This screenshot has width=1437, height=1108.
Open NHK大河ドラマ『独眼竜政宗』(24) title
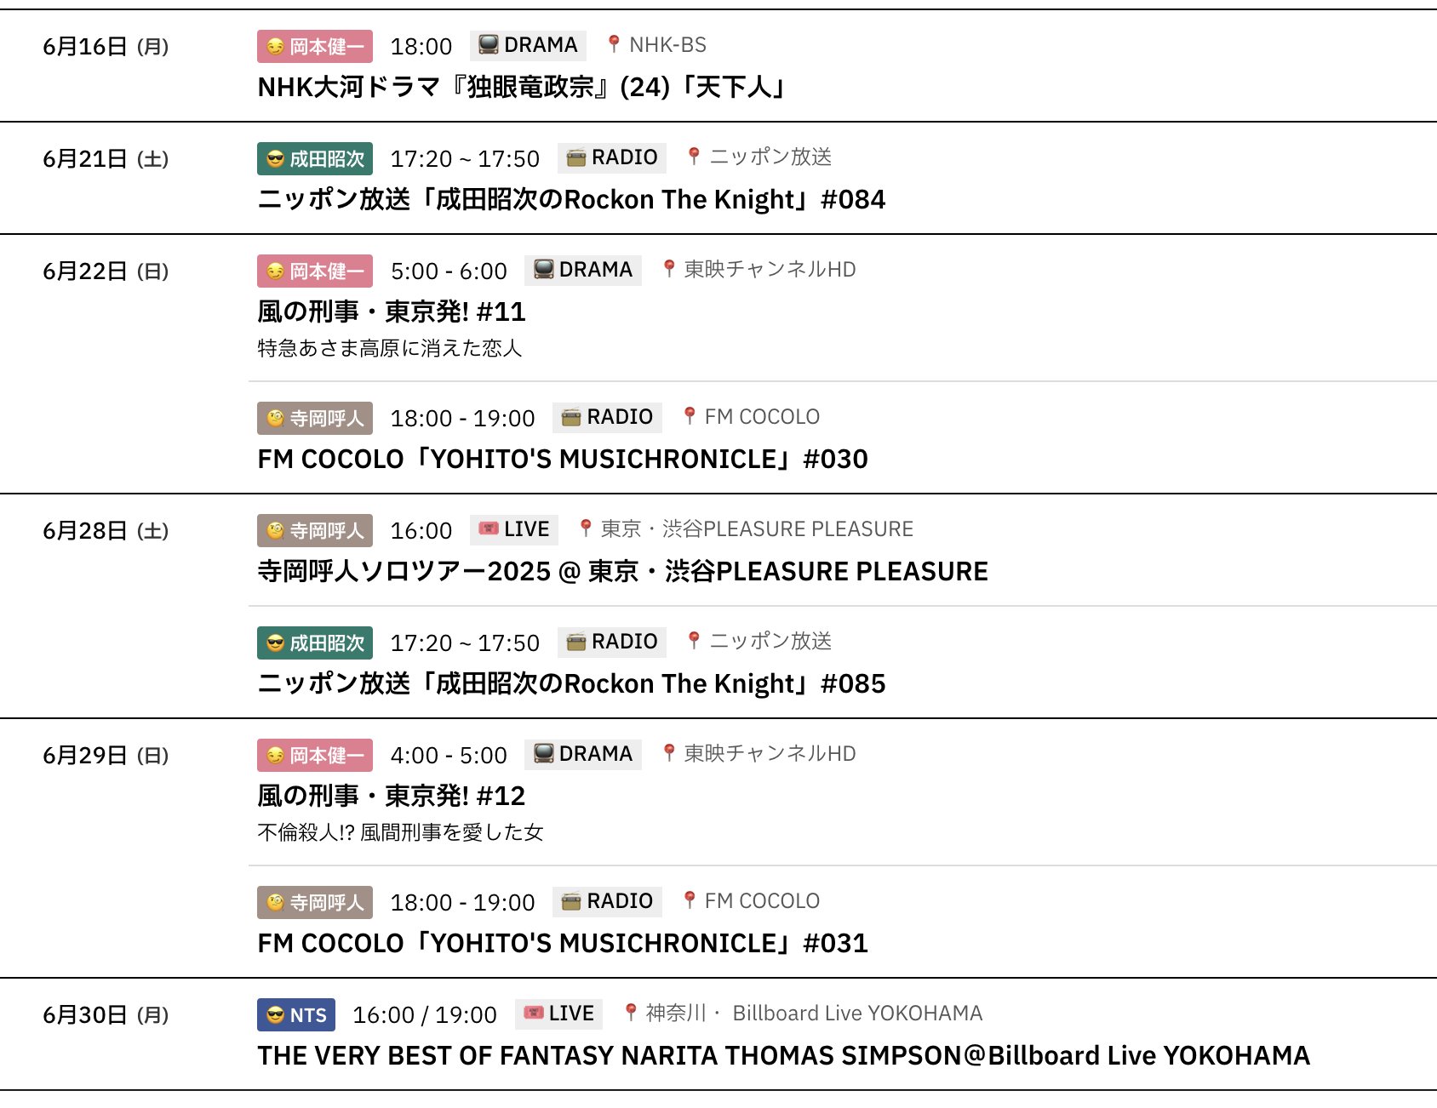pyautogui.click(x=521, y=88)
